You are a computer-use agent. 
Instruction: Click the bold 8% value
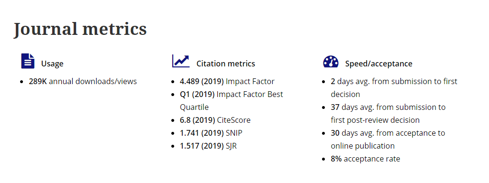(x=336, y=159)
